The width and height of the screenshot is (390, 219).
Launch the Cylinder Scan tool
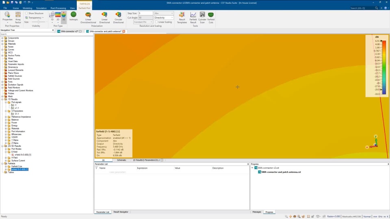[202, 17]
